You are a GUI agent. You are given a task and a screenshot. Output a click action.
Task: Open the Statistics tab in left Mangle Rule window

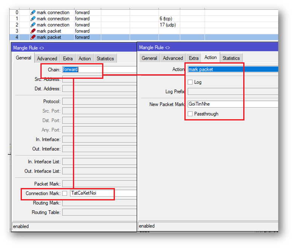pyautogui.click(x=105, y=59)
